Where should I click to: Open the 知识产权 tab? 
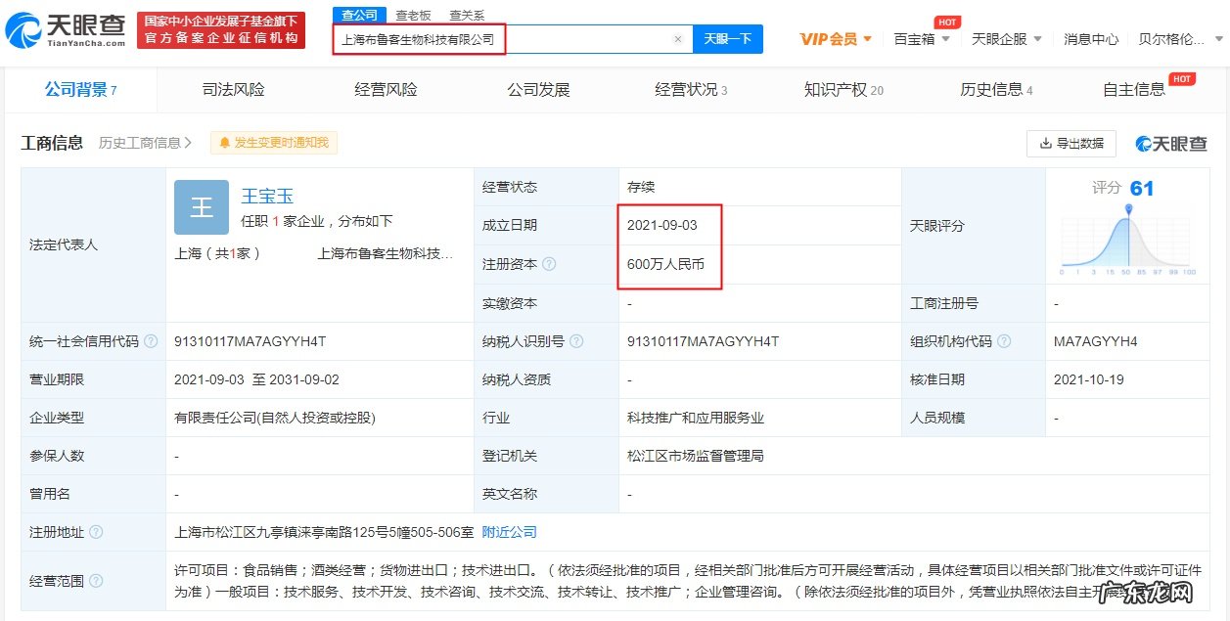[x=841, y=89]
